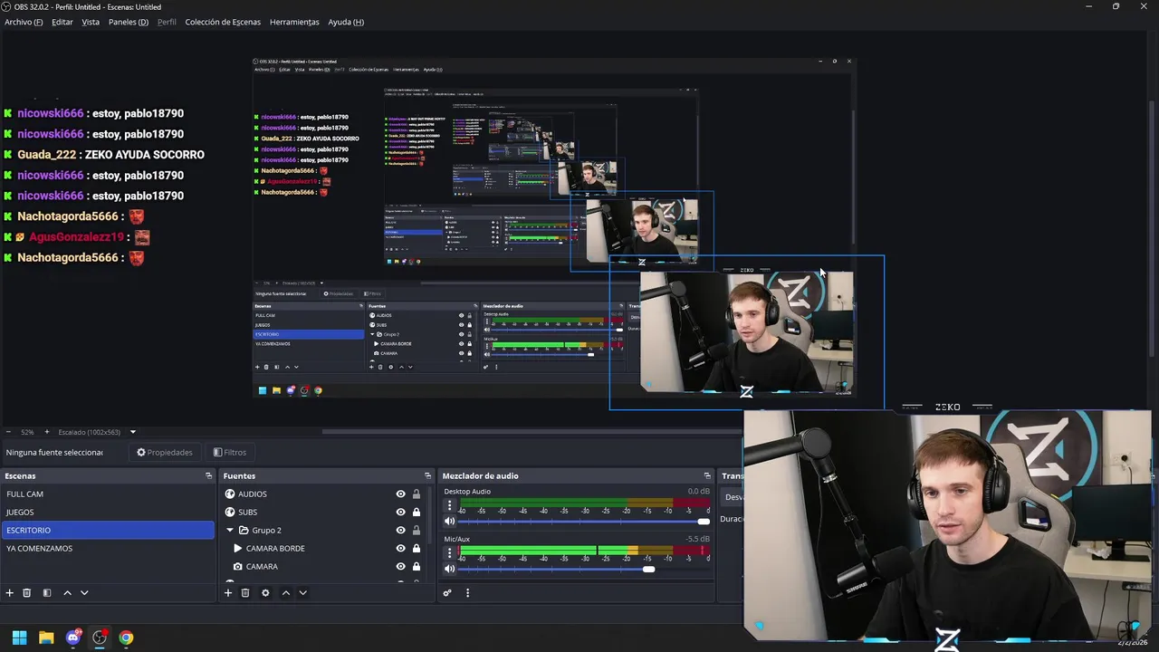Add a new source in Fuentes toolbar
The width and height of the screenshot is (1159, 652).
(x=228, y=593)
